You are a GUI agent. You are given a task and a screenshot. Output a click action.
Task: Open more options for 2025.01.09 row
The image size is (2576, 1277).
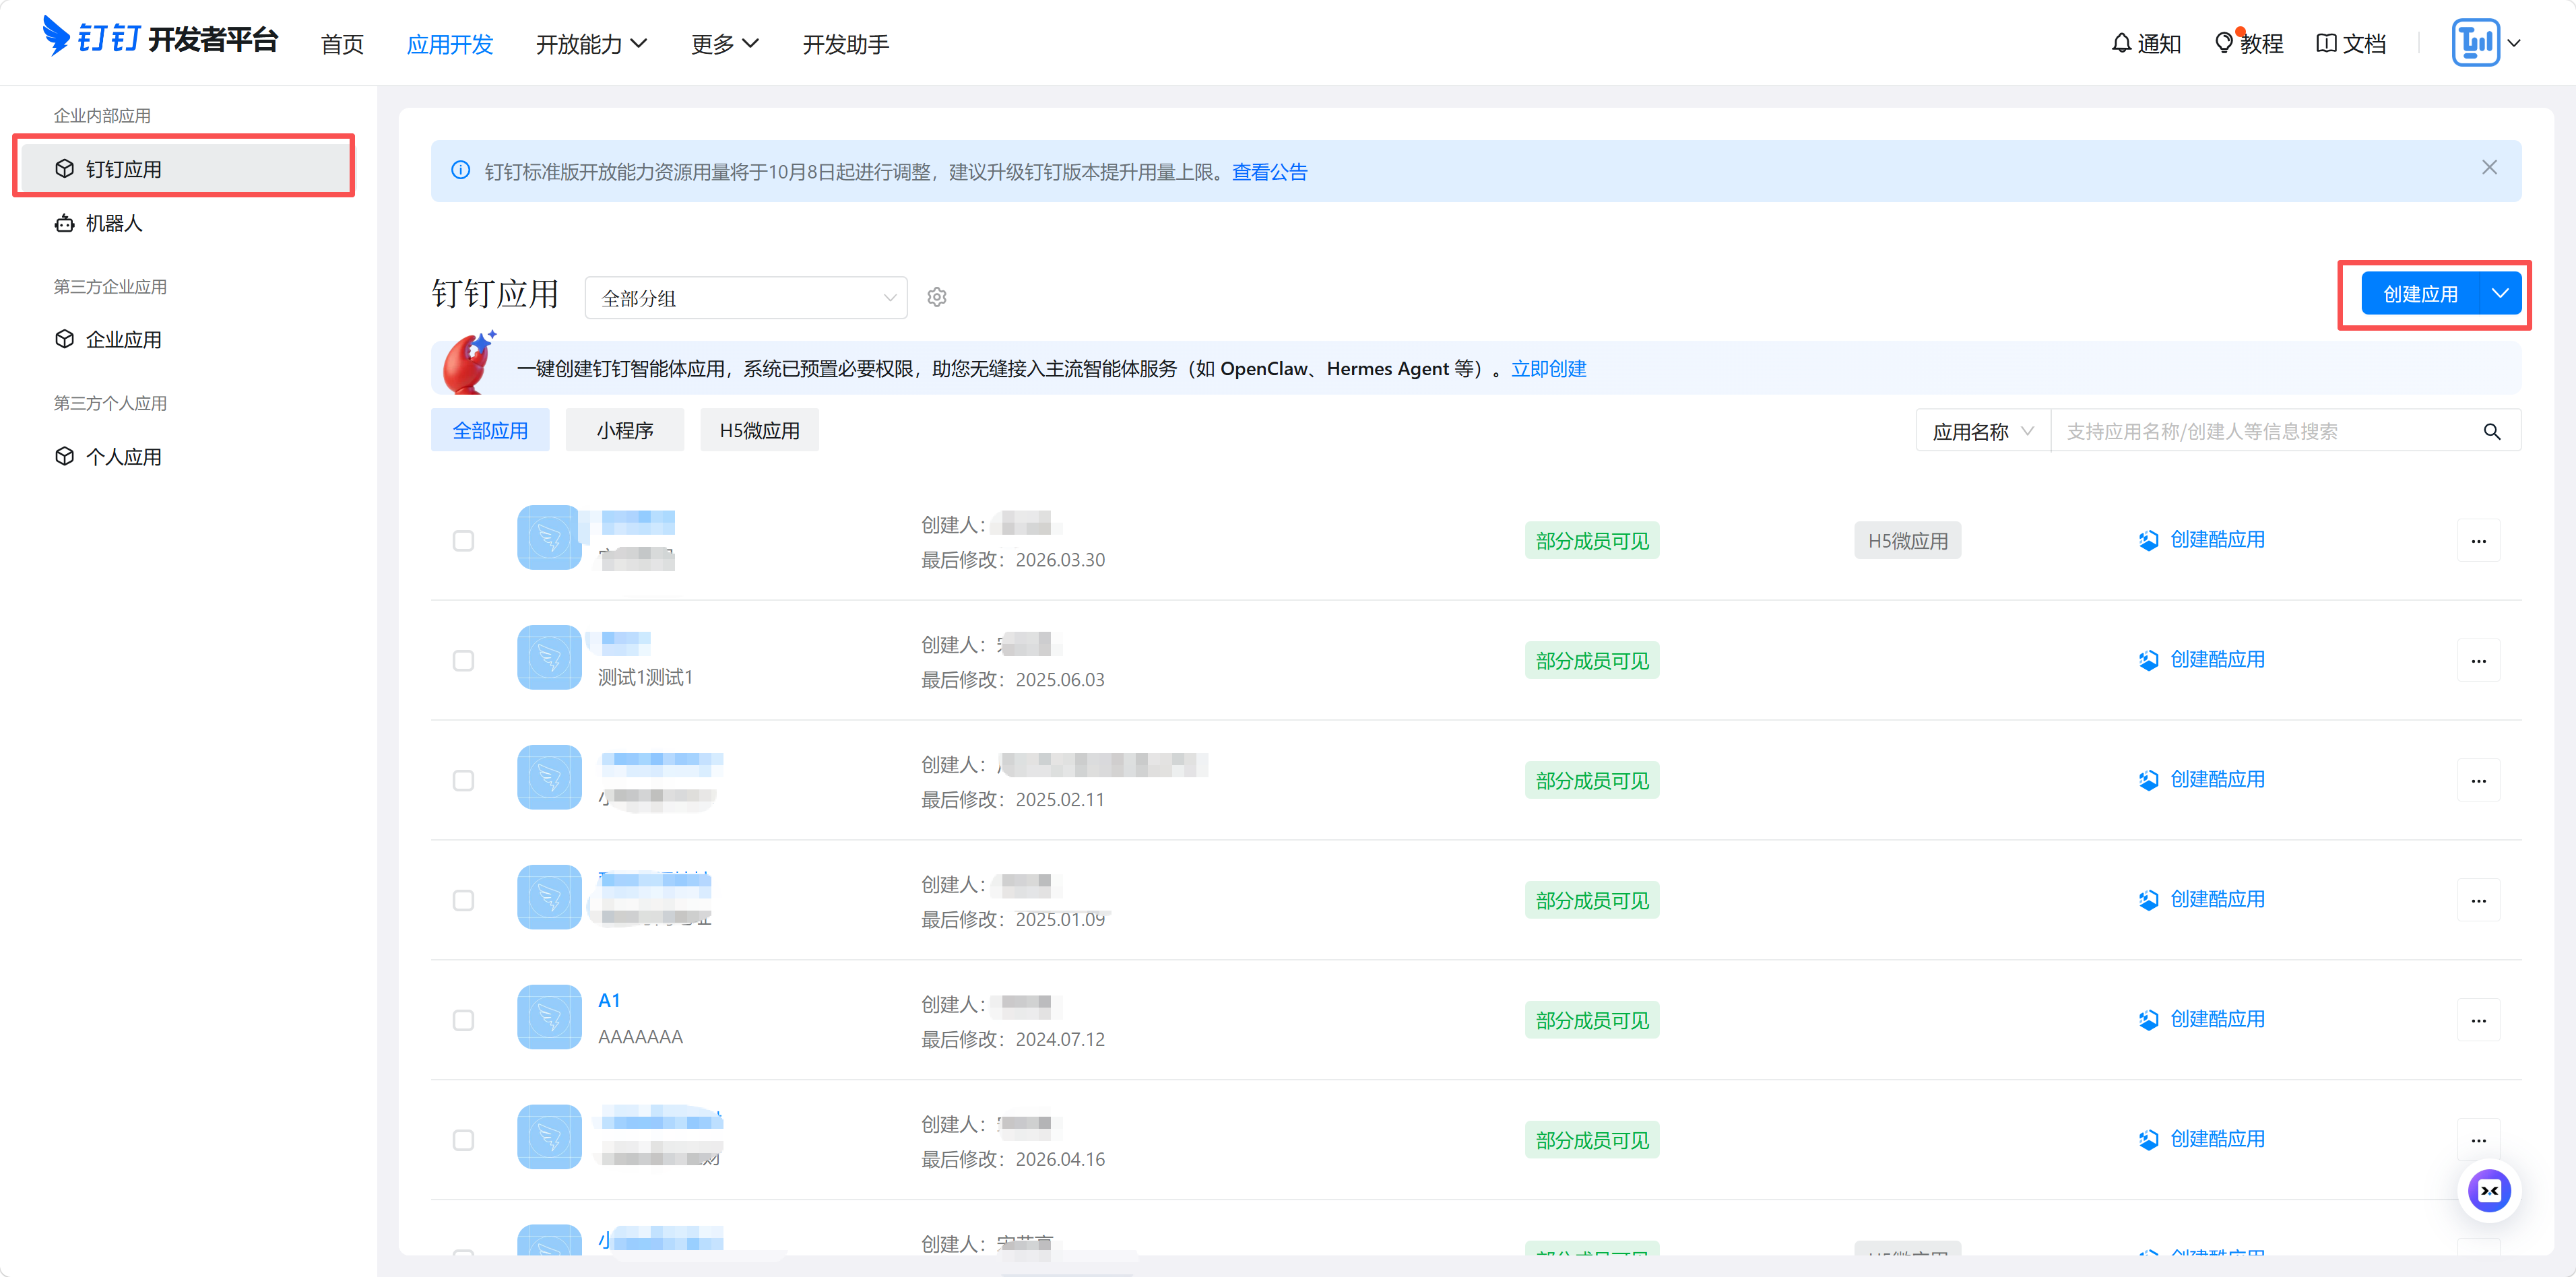2478,901
